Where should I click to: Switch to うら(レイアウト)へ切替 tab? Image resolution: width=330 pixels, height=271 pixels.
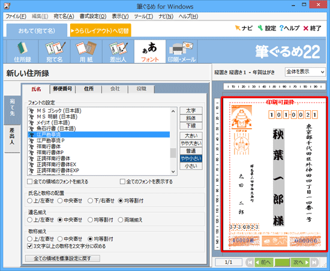101,31
